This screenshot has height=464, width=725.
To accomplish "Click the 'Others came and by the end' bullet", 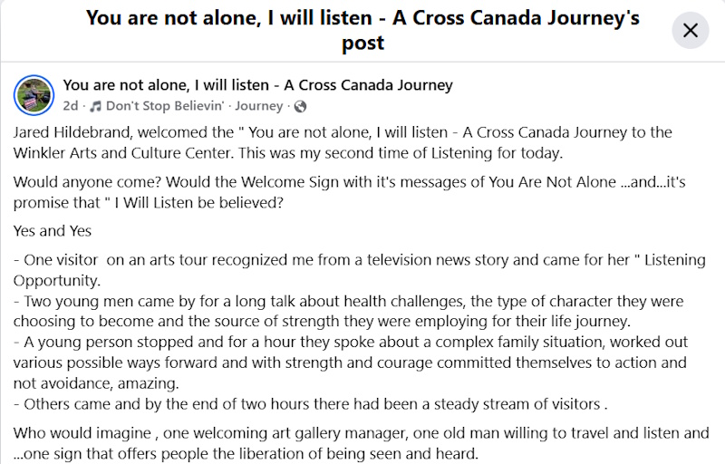I will coord(310,404).
